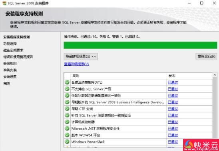Click rule text 早期 CTP 安装
219x151 pixels.
tap(82, 109)
